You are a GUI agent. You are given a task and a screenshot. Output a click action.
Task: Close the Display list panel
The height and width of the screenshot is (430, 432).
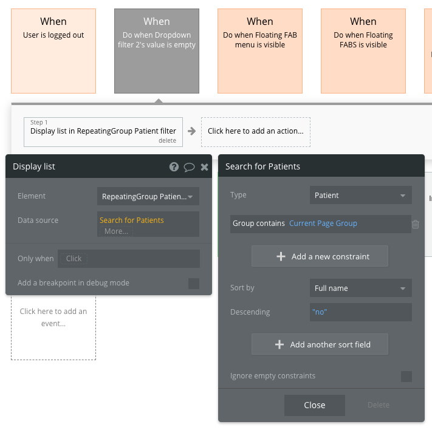(204, 167)
